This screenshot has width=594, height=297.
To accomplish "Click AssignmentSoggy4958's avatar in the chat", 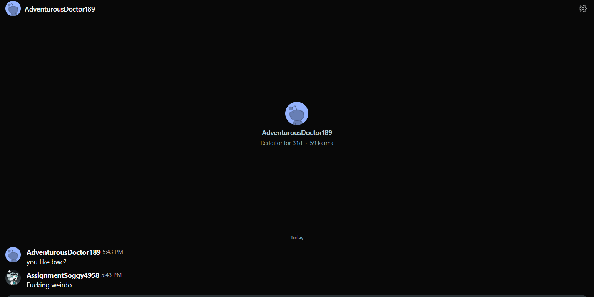I will click(x=13, y=278).
